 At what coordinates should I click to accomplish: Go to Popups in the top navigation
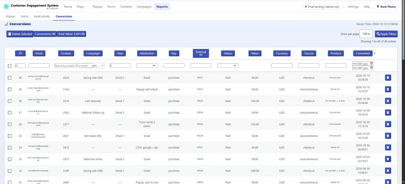click(97, 7)
